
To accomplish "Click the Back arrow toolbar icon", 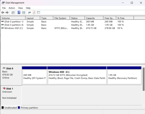I will point(3,12).
